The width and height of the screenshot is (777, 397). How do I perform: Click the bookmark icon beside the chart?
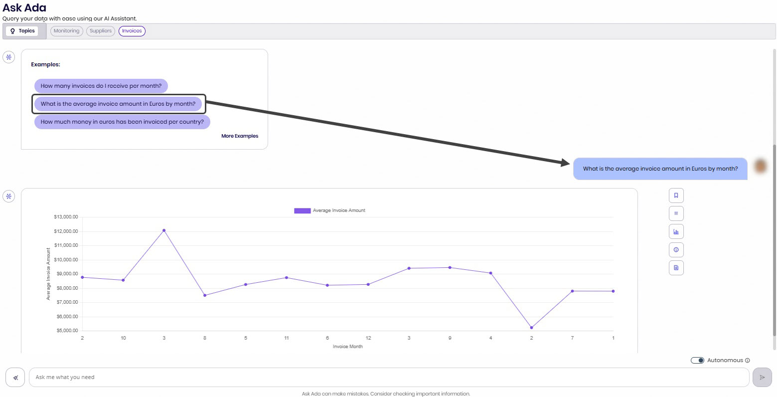coord(676,196)
